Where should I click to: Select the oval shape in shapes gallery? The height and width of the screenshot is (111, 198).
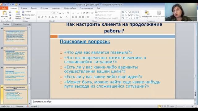click(x=134, y=12)
